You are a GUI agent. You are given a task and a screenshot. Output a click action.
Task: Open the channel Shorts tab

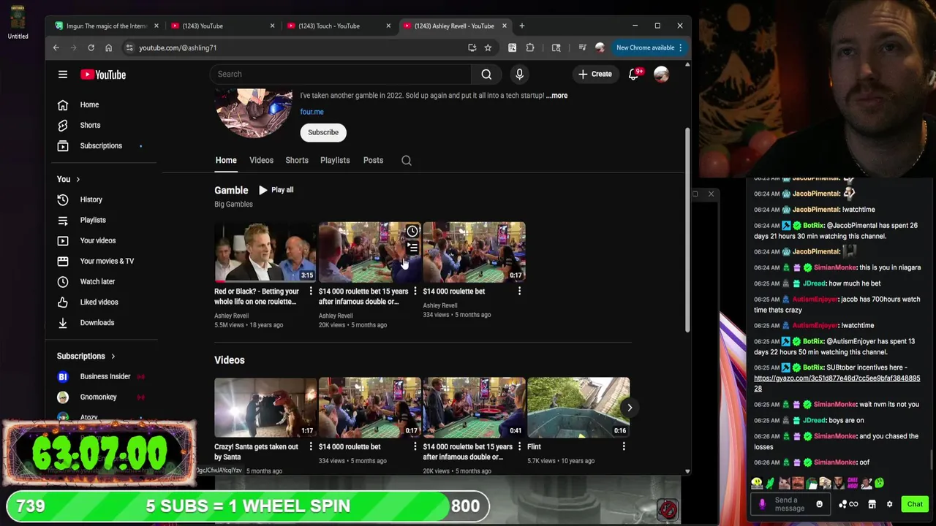click(x=297, y=160)
